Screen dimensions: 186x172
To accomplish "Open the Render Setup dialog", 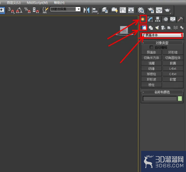I will coord(151,10).
